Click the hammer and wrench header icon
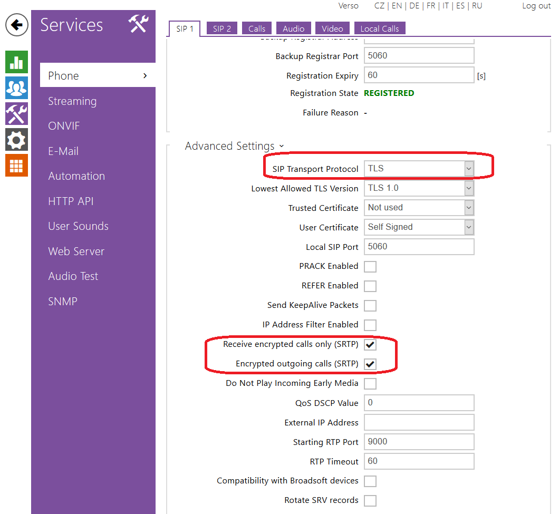The height and width of the screenshot is (514, 559). pyautogui.click(x=139, y=24)
